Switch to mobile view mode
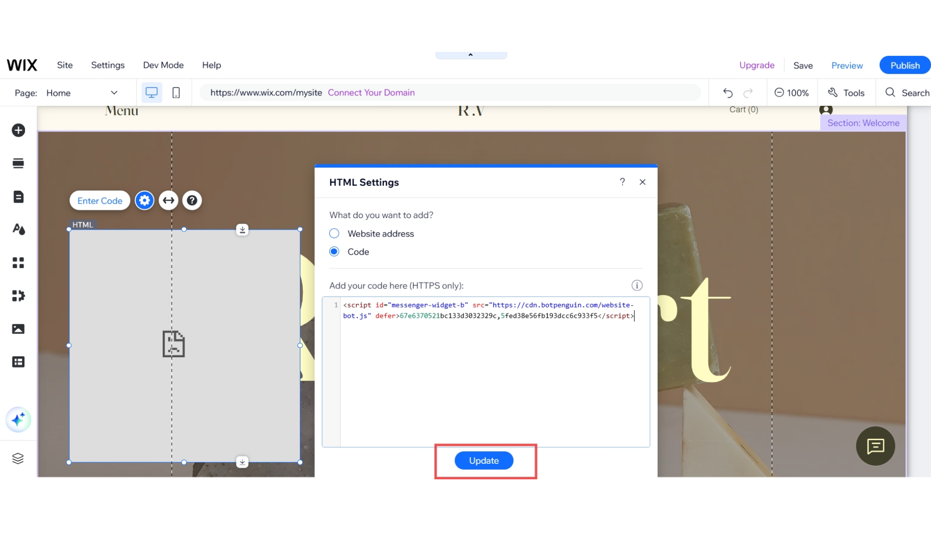 click(176, 92)
